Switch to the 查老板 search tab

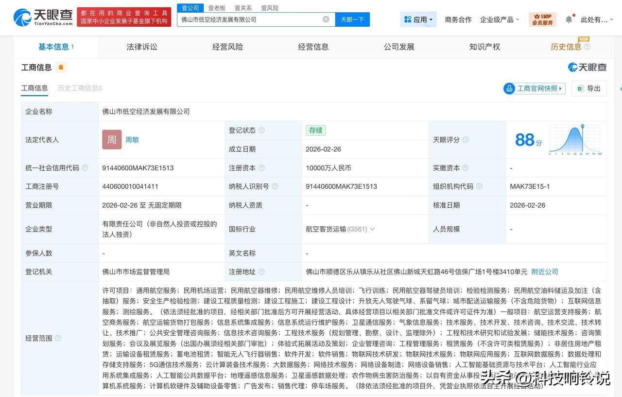[x=217, y=8]
